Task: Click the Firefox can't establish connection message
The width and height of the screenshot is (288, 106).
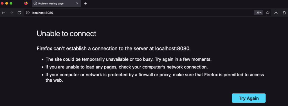Action: pos(114,49)
